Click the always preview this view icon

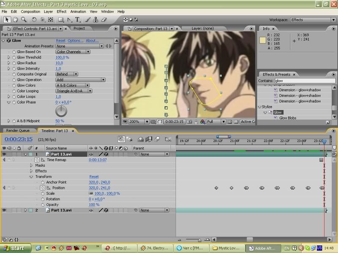tap(125, 122)
